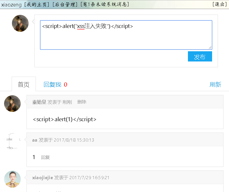Switch to the 首页 tab
The width and height of the screenshot is (229, 192).
coord(24,84)
